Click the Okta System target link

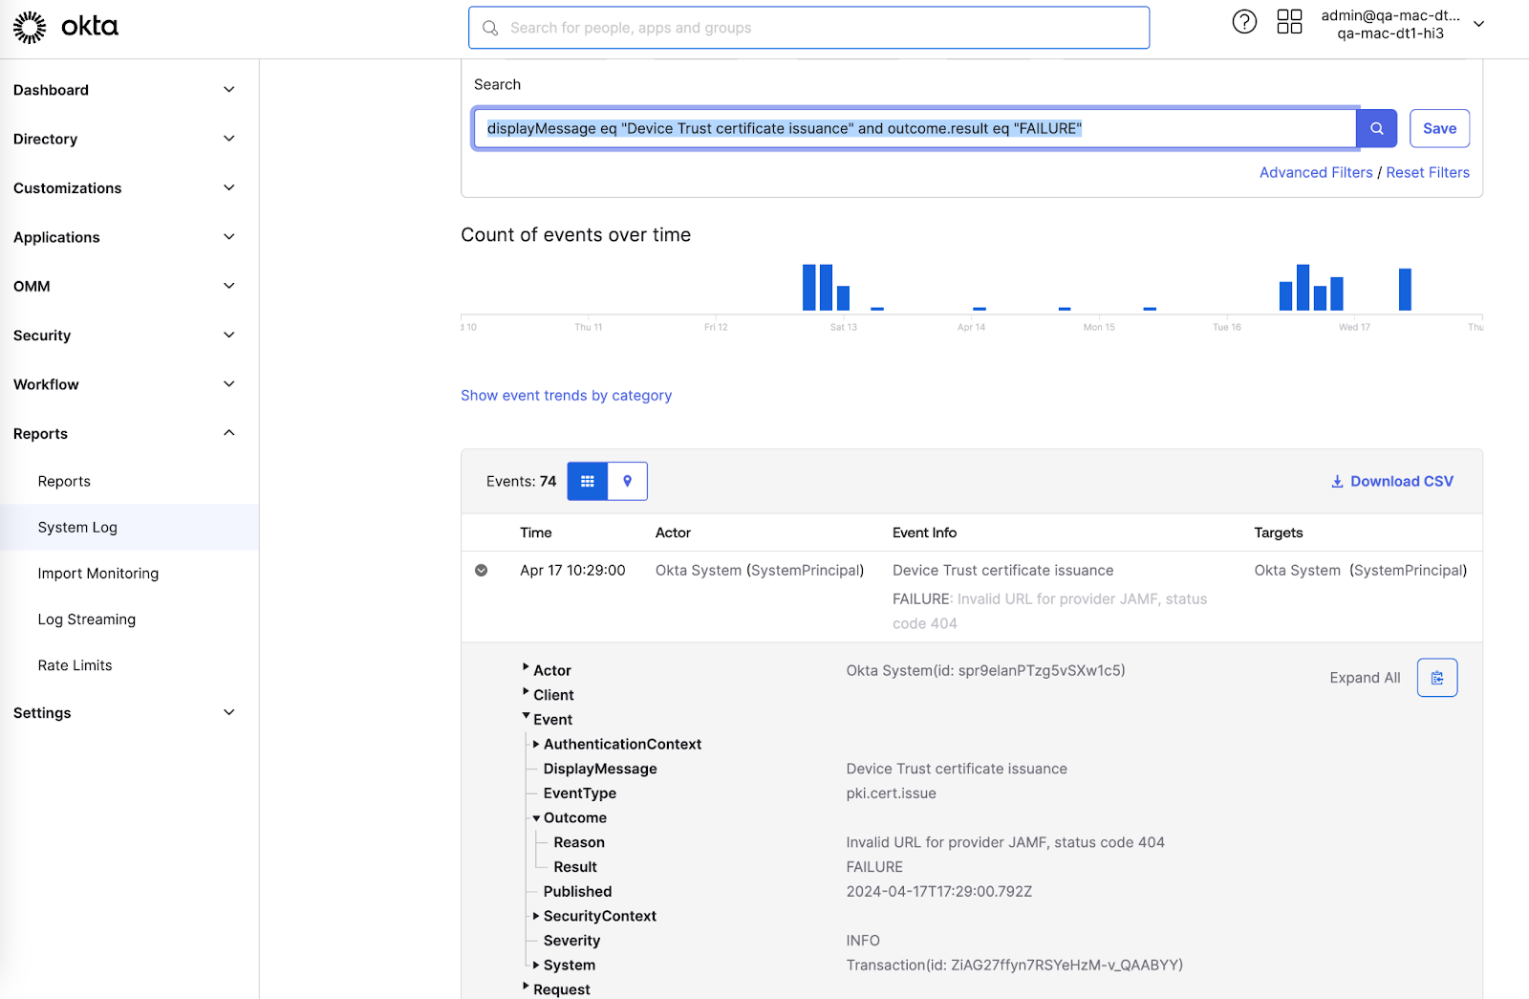coord(1360,571)
